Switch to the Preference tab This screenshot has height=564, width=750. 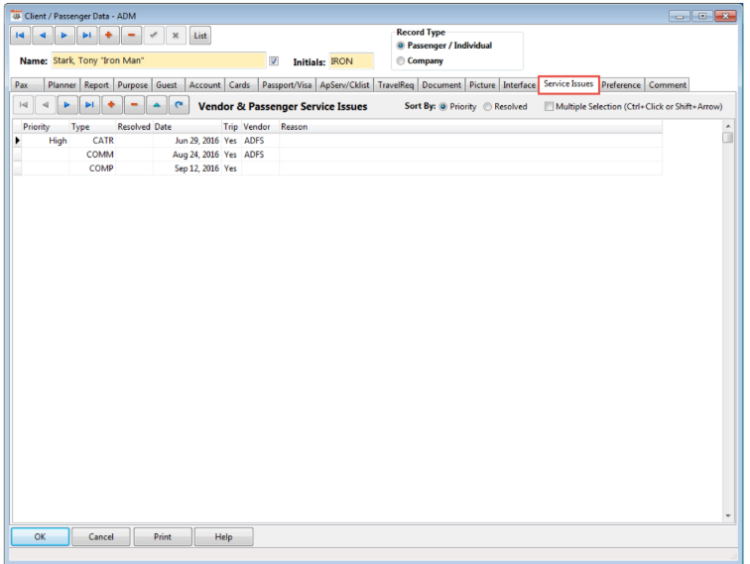tap(620, 85)
